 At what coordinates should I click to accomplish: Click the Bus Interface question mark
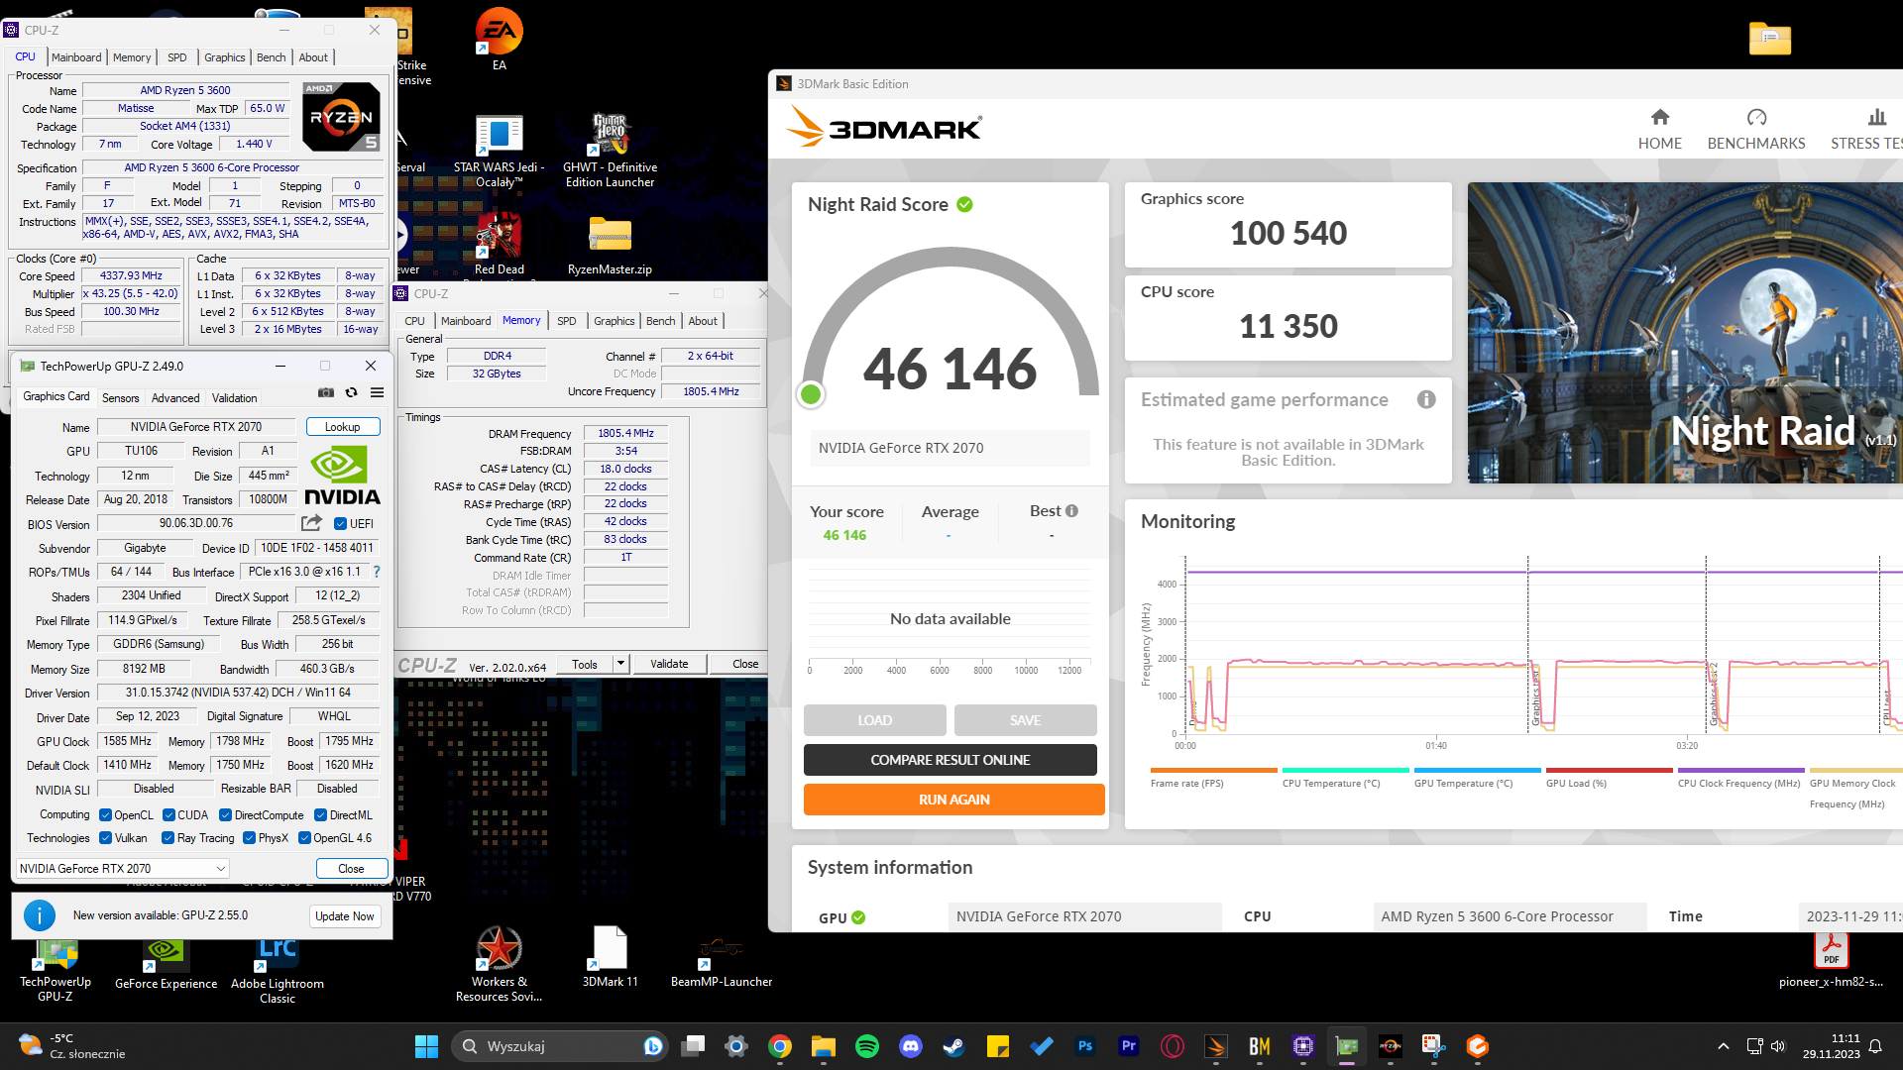377,572
